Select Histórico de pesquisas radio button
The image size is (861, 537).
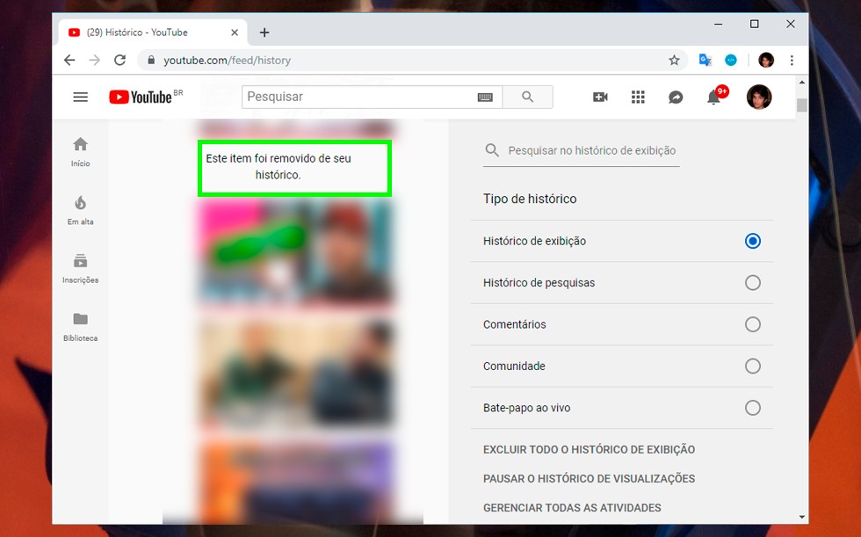click(x=752, y=283)
